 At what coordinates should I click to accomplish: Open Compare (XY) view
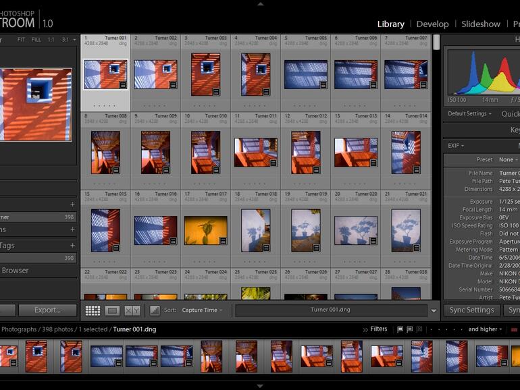click(x=132, y=310)
